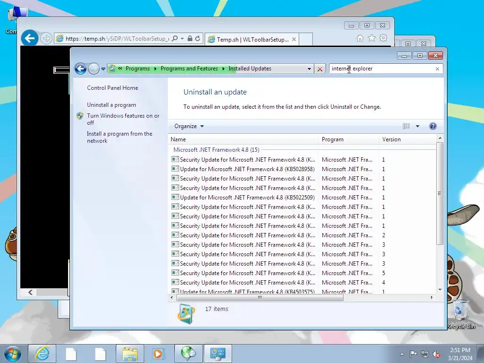
Task: Click Programs breadcrumb in address bar
Action: [138, 69]
